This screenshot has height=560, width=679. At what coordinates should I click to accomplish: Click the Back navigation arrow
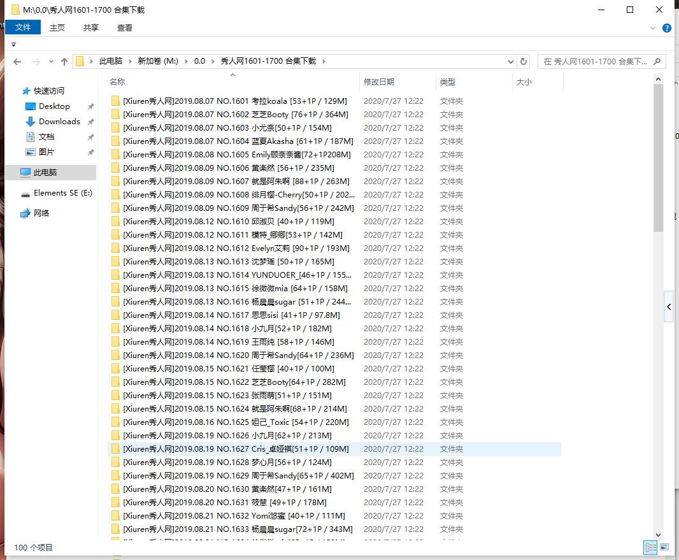click(17, 62)
